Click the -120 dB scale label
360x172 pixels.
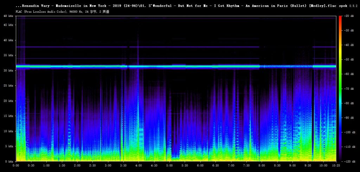click(x=349, y=161)
